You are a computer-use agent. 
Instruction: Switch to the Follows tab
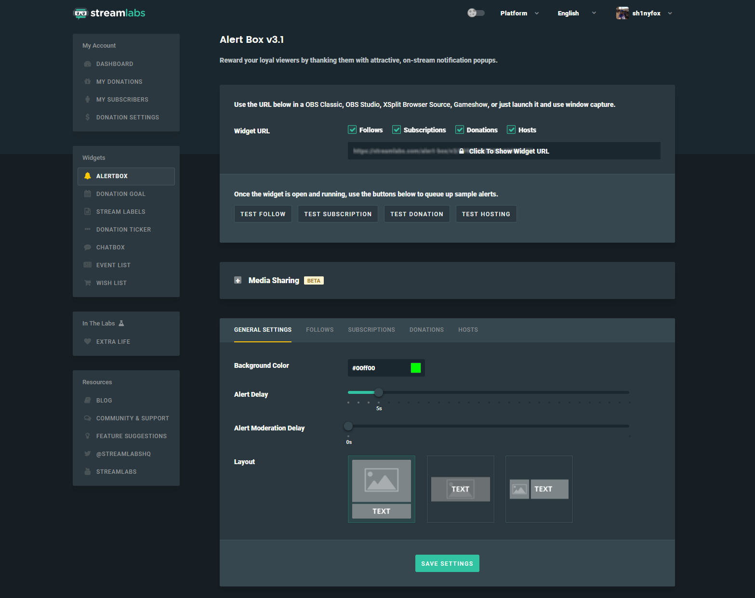[x=320, y=330]
